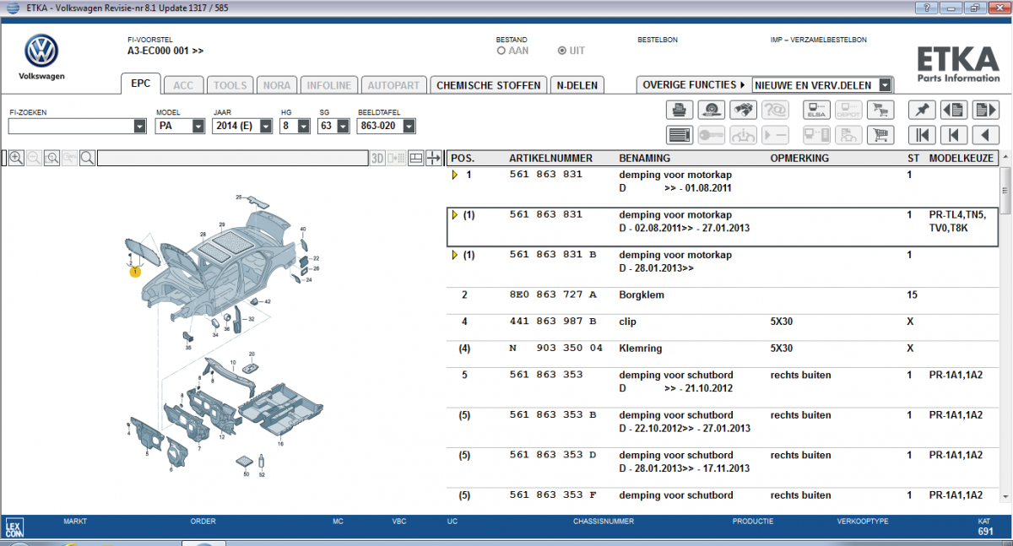The height and width of the screenshot is (546, 1013).
Task: Open the shopping cart order icon
Action: point(880,135)
